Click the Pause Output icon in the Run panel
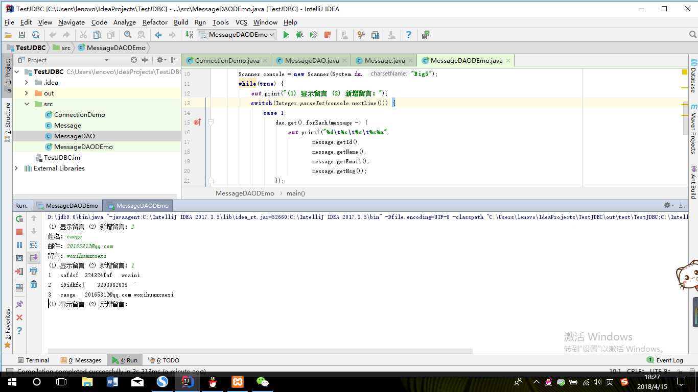Image resolution: width=698 pixels, height=392 pixels. coord(19,245)
